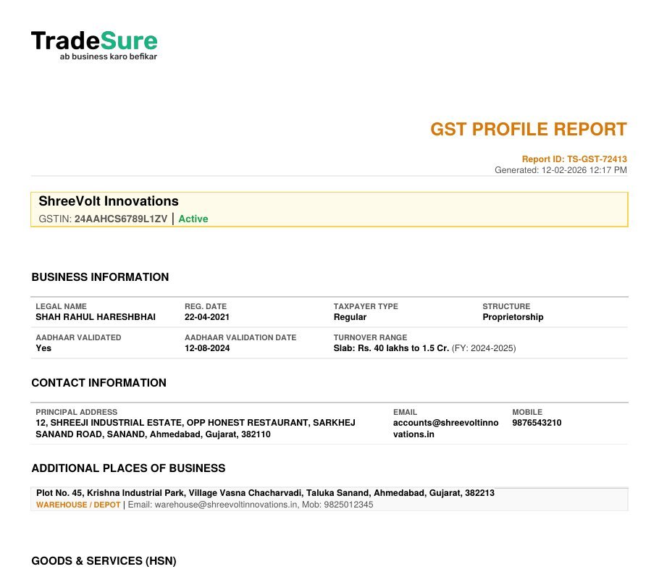Select the Plot No. 45 Krishna Industrial Park address

[x=265, y=493]
